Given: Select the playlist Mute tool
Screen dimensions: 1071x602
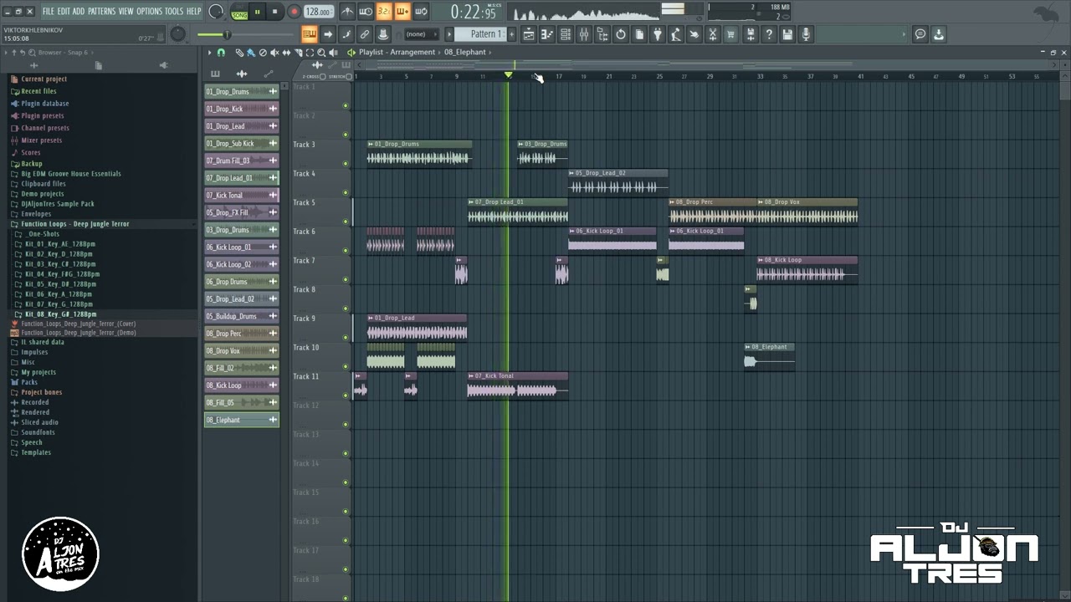Looking at the screenshot, I should coord(274,53).
